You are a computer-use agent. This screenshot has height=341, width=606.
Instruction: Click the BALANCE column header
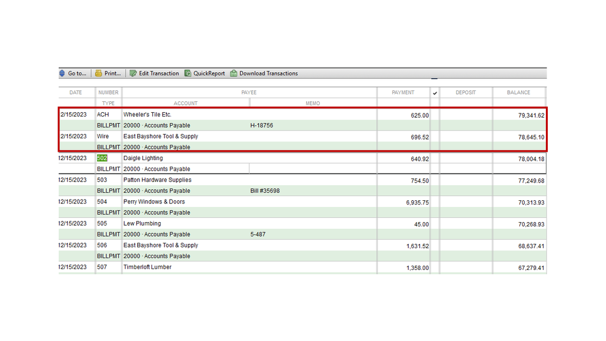click(x=519, y=93)
